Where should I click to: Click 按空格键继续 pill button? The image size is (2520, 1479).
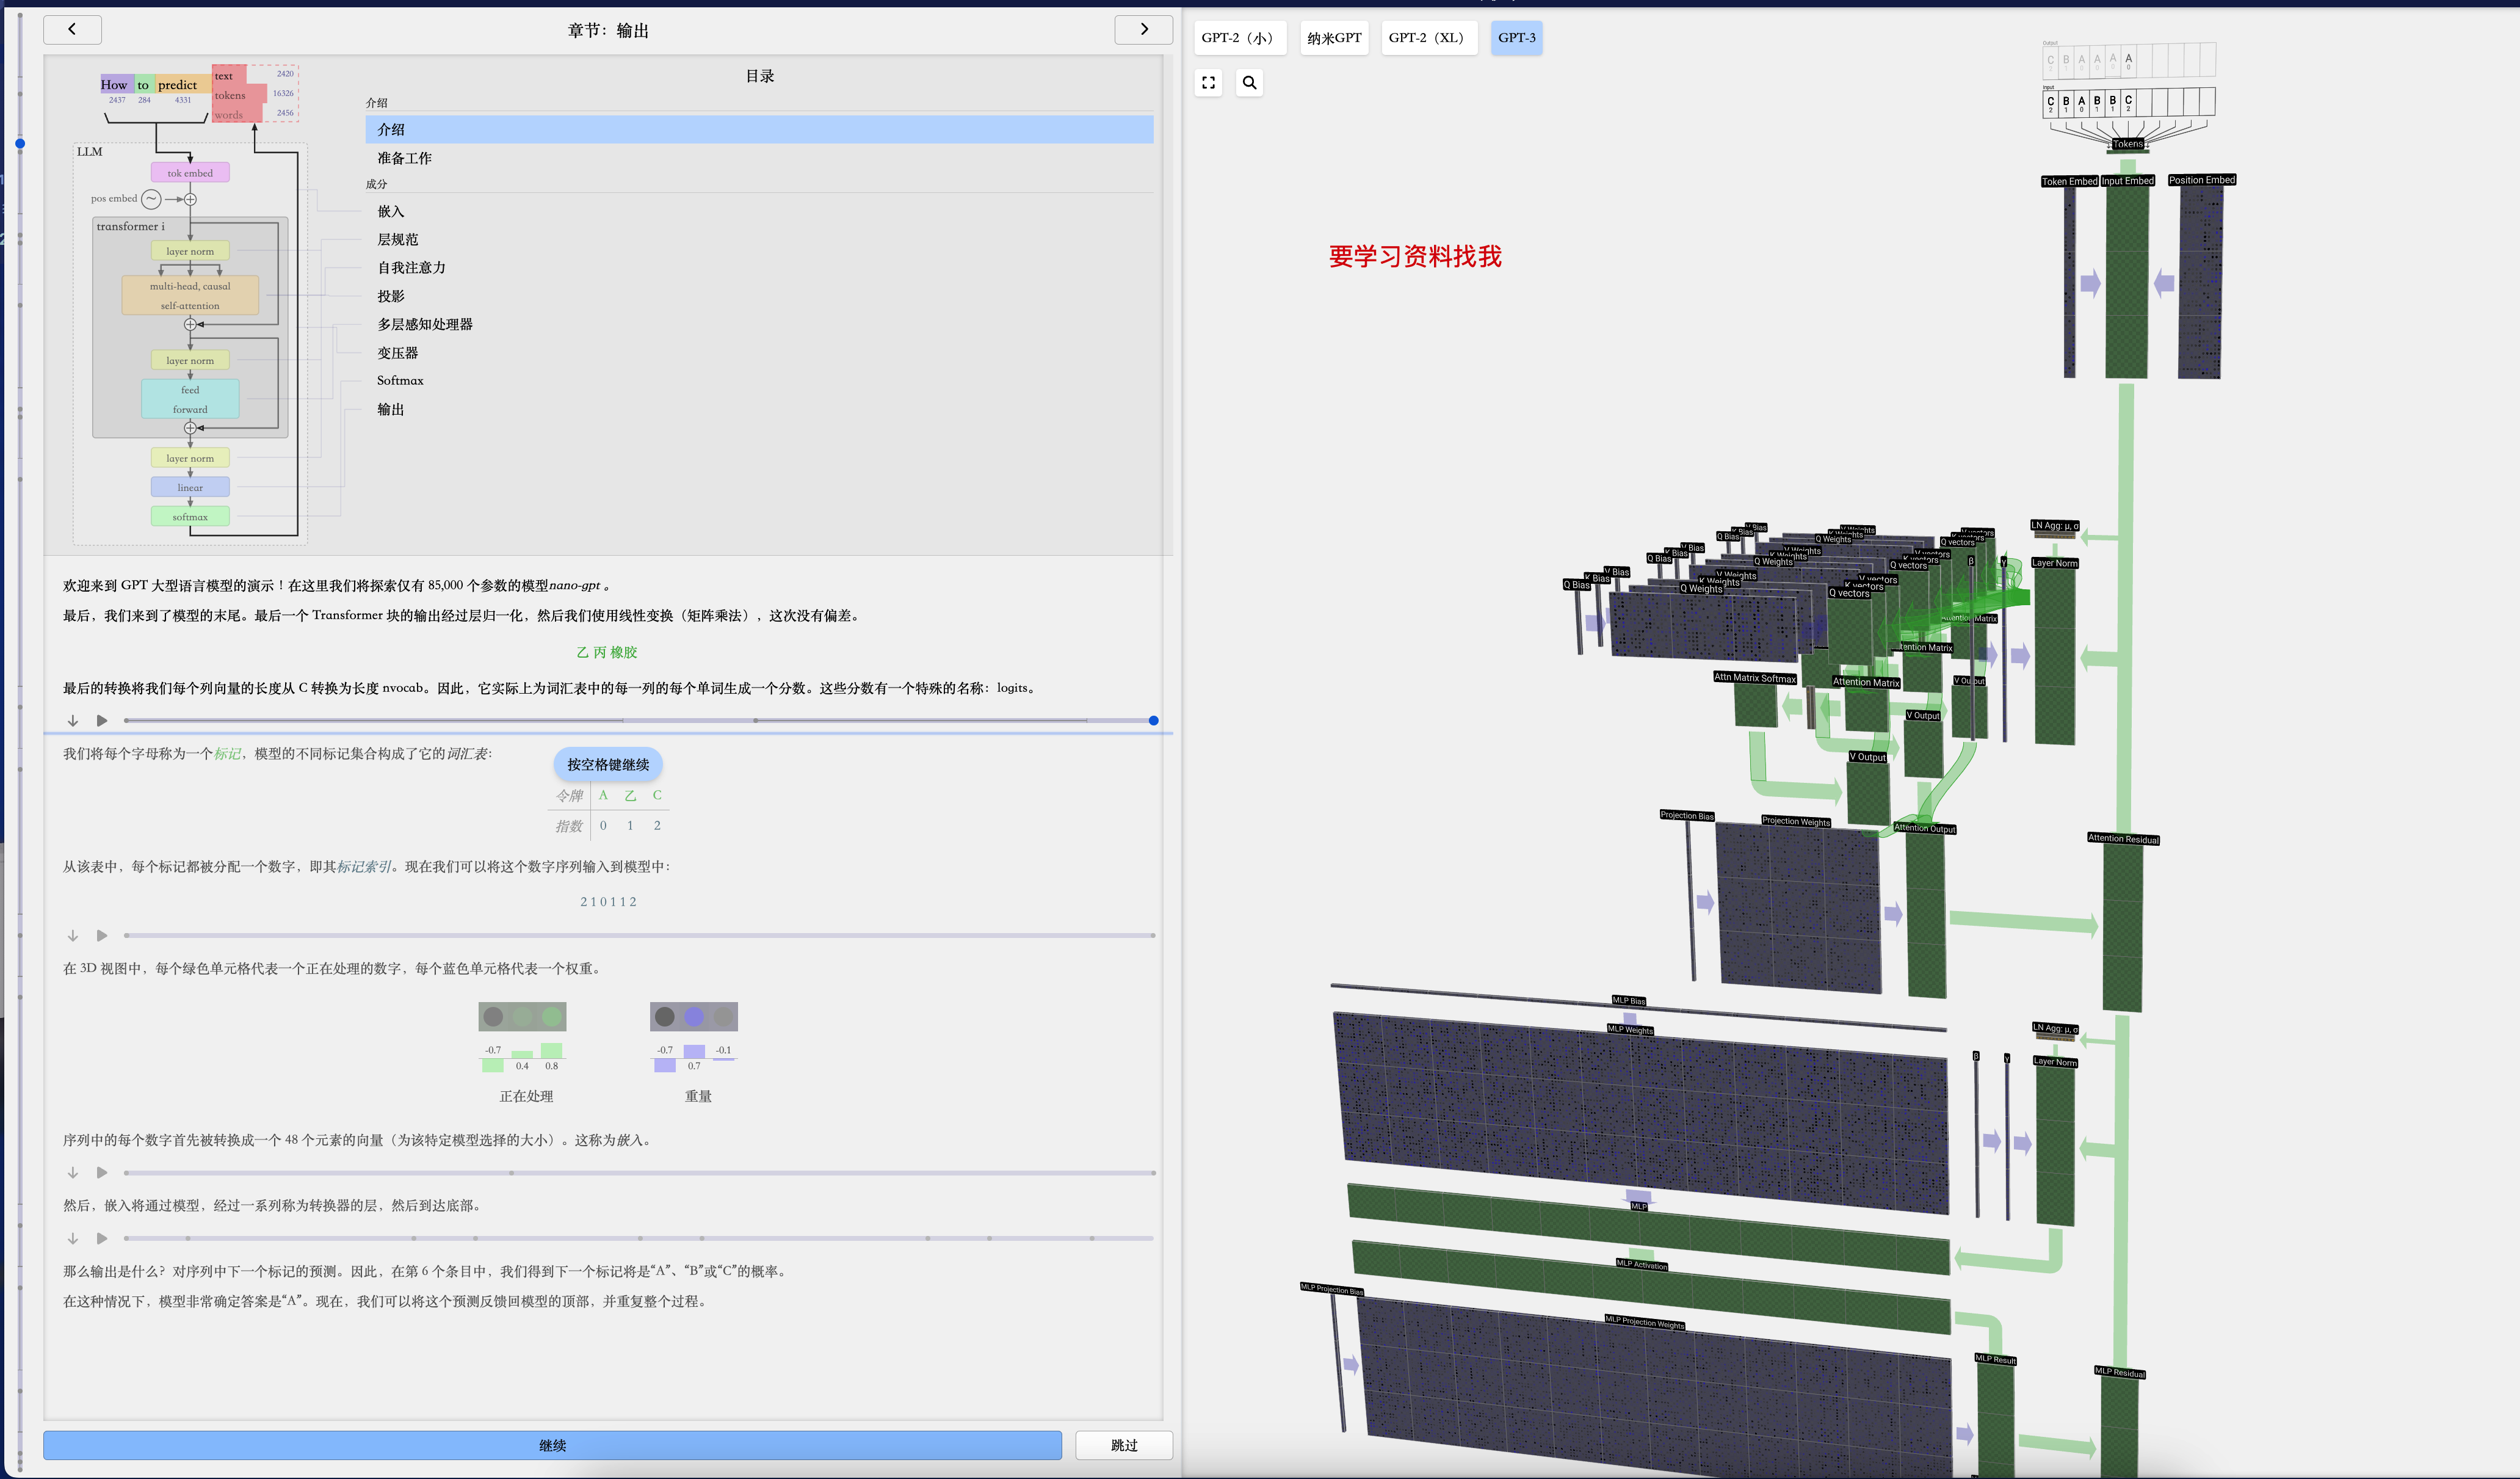click(608, 764)
